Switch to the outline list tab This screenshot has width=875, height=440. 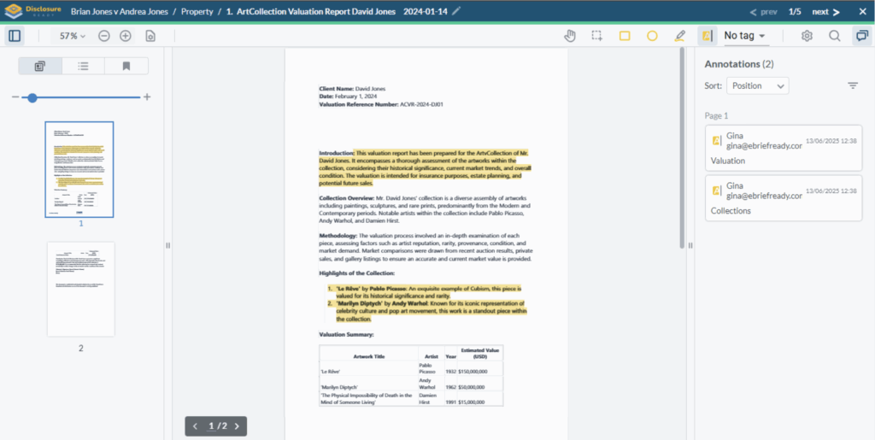[x=83, y=66]
